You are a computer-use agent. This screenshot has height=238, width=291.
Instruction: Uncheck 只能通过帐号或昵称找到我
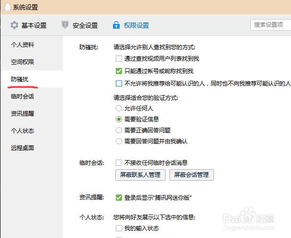tap(119, 71)
